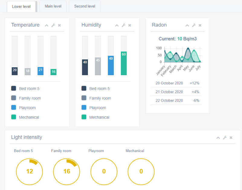
Task: Click the Bed room 5 temperature bar showing 20
Action: click(x=15, y=71)
